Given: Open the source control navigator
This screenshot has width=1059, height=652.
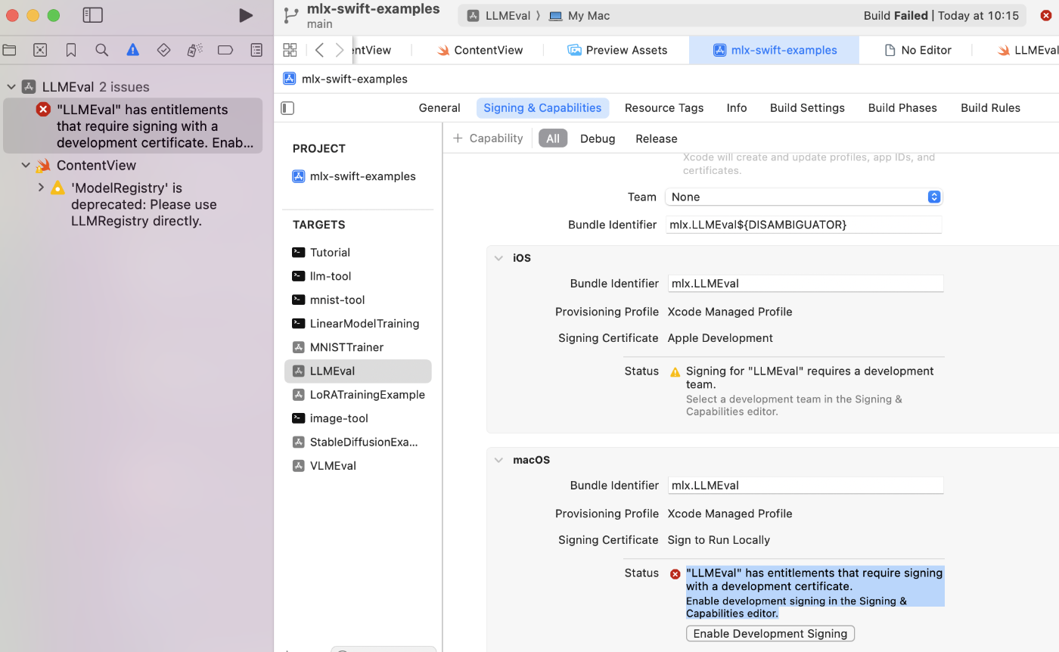Looking at the screenshot, I should tap(40, 50).
